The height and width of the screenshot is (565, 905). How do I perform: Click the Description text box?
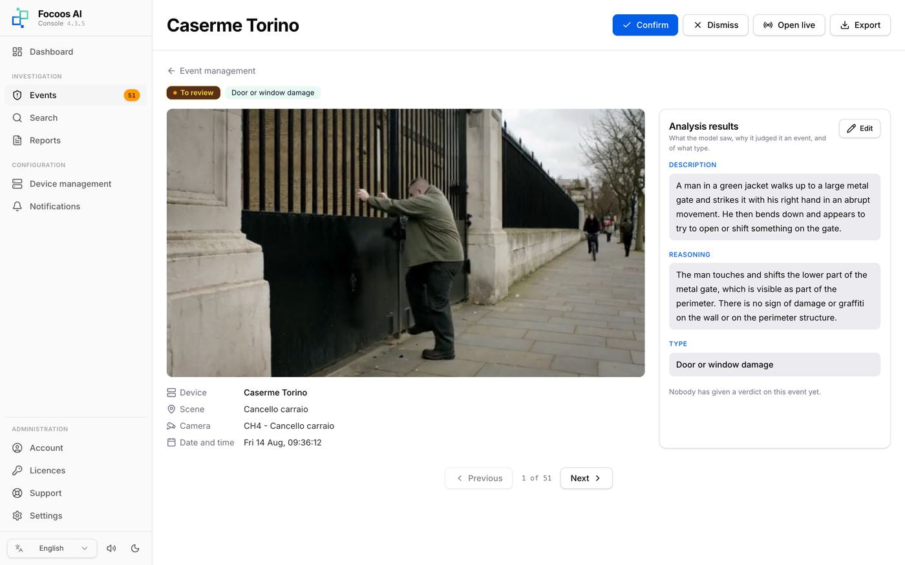coord(774,207)
